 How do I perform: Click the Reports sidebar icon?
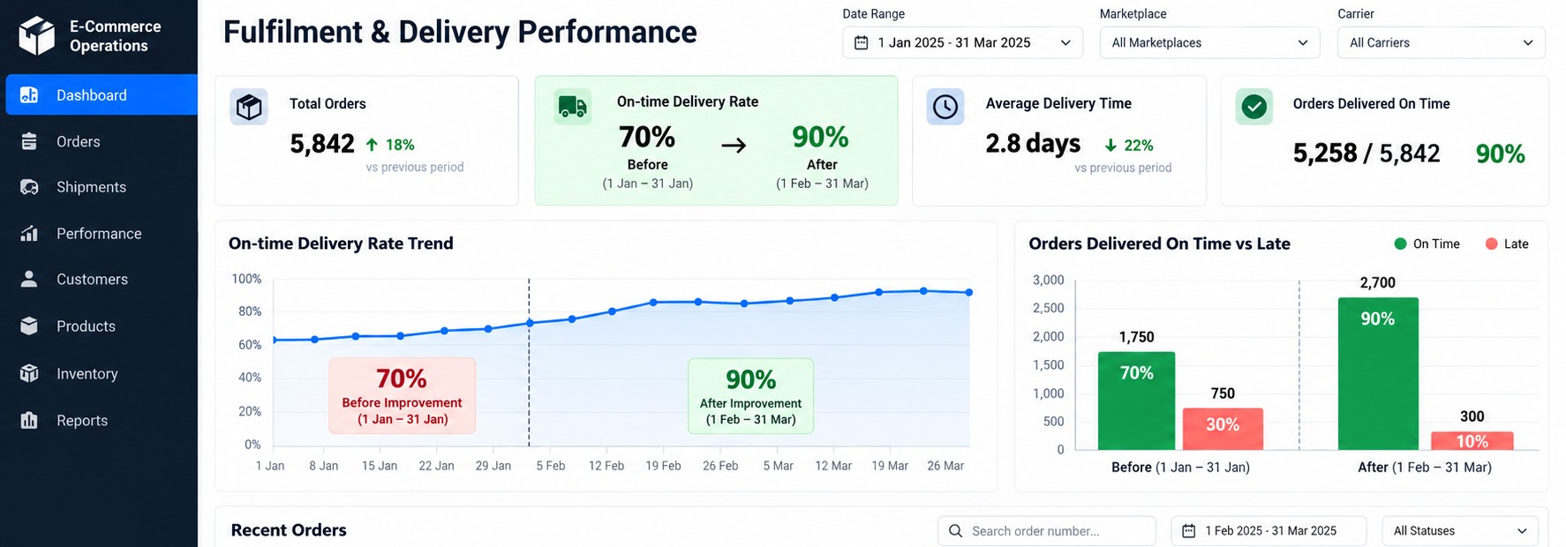coord(29,420)
